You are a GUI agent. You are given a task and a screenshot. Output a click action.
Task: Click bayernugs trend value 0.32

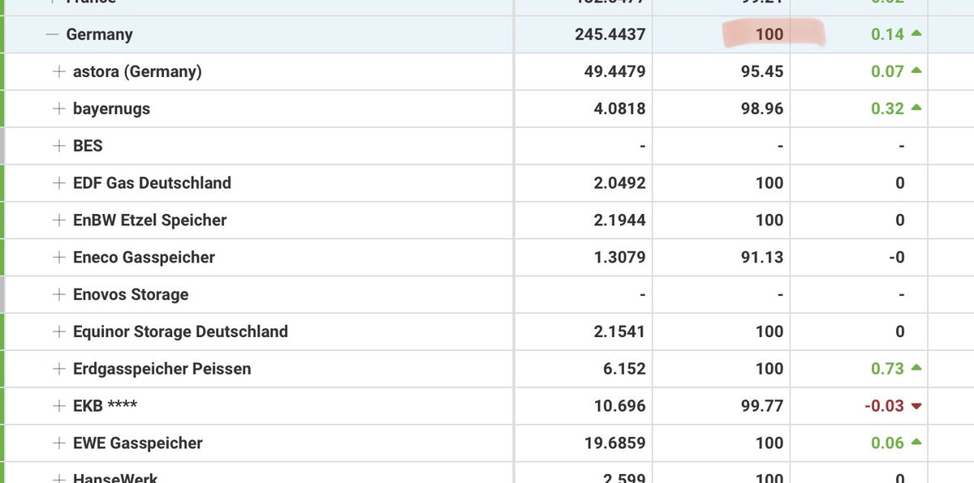click(x=887, y=109)
